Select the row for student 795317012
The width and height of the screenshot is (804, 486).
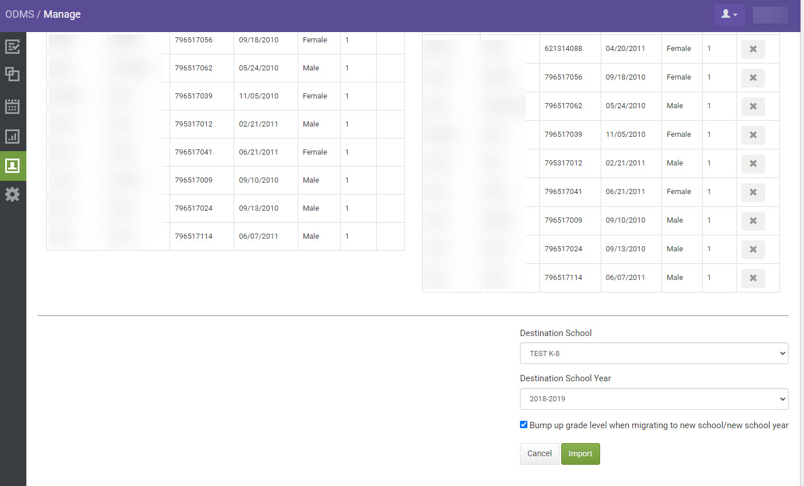(x=229, y=124)
